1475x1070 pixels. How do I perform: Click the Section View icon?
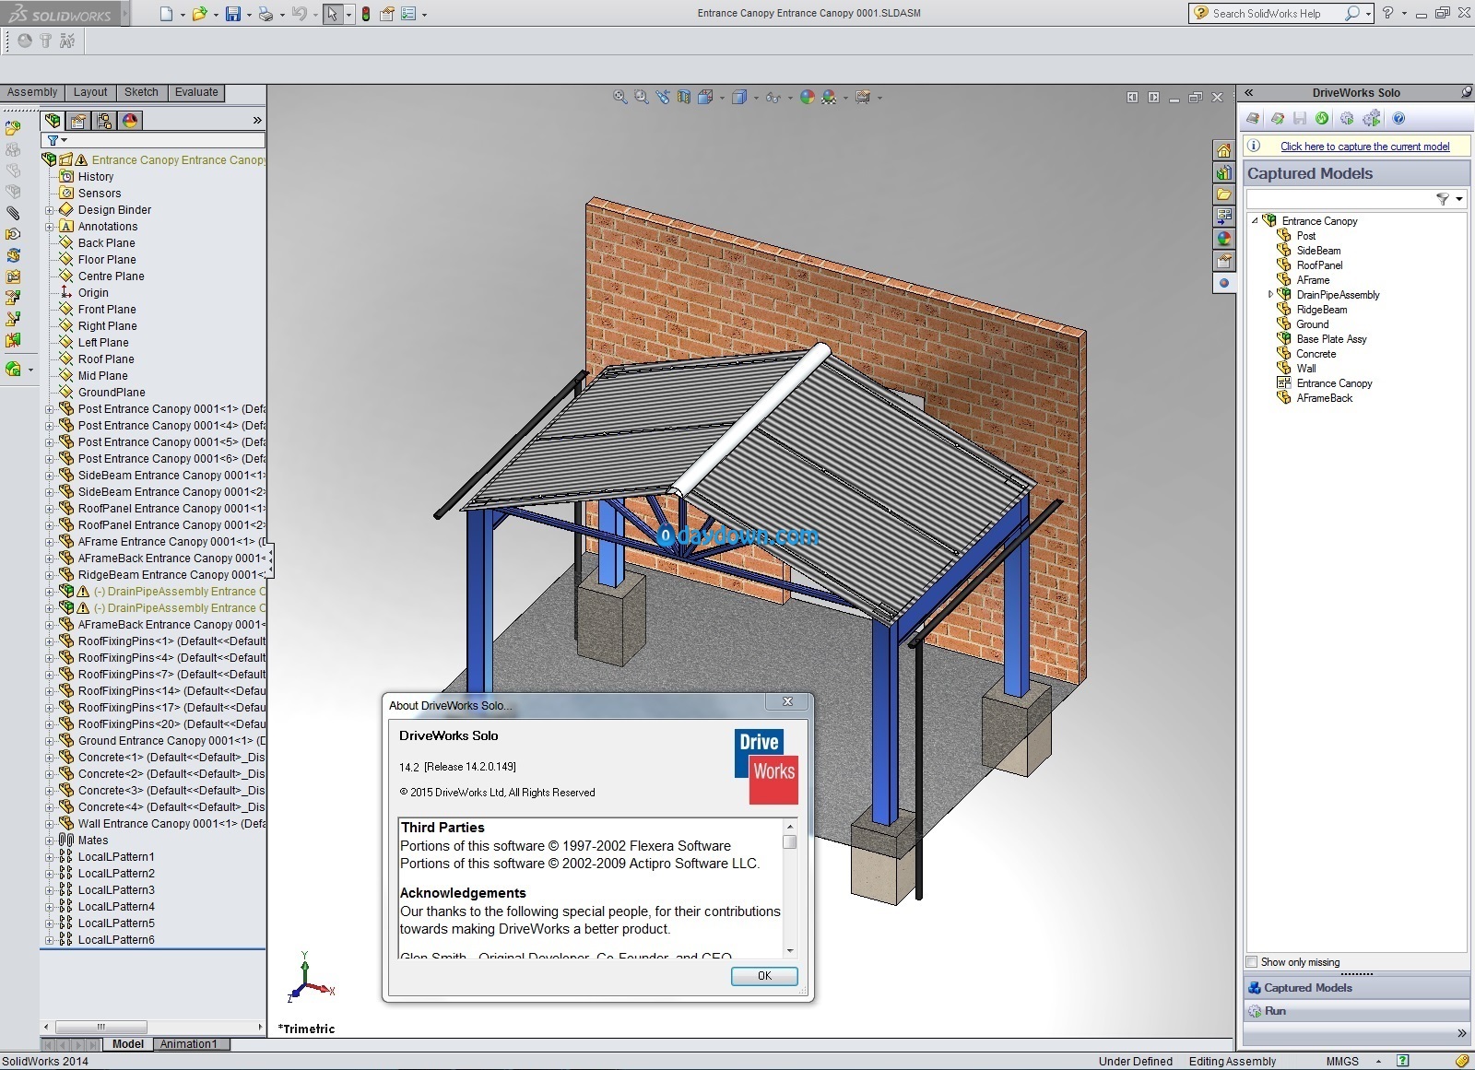pyautogui.click(x=684, y=97)
